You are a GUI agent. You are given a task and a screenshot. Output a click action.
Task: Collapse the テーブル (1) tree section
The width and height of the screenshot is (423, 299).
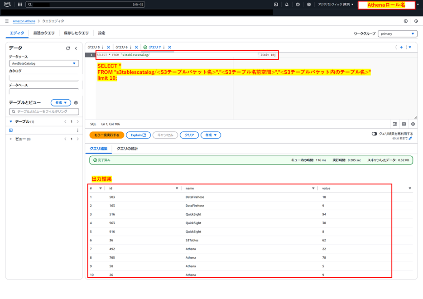point(10,121)
